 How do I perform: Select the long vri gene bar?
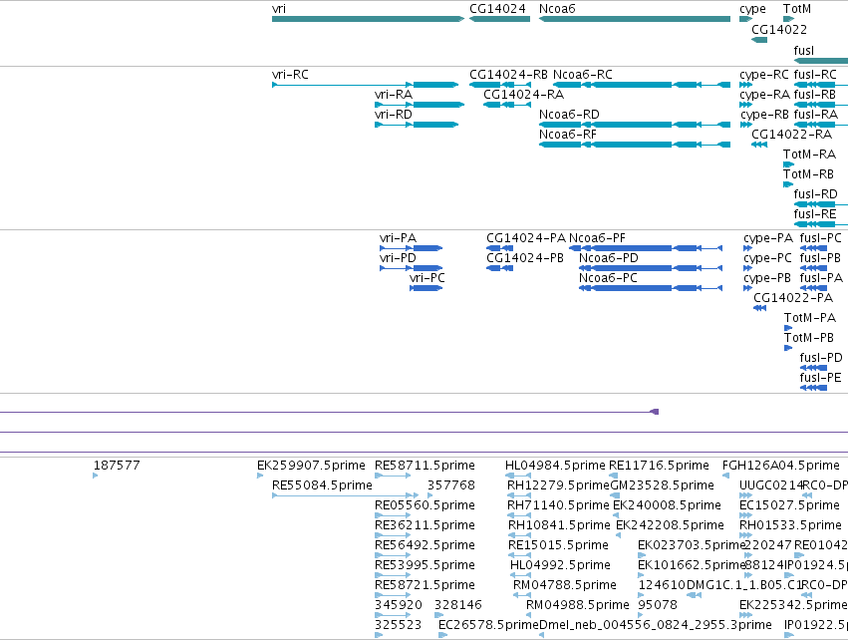[368, 19]
